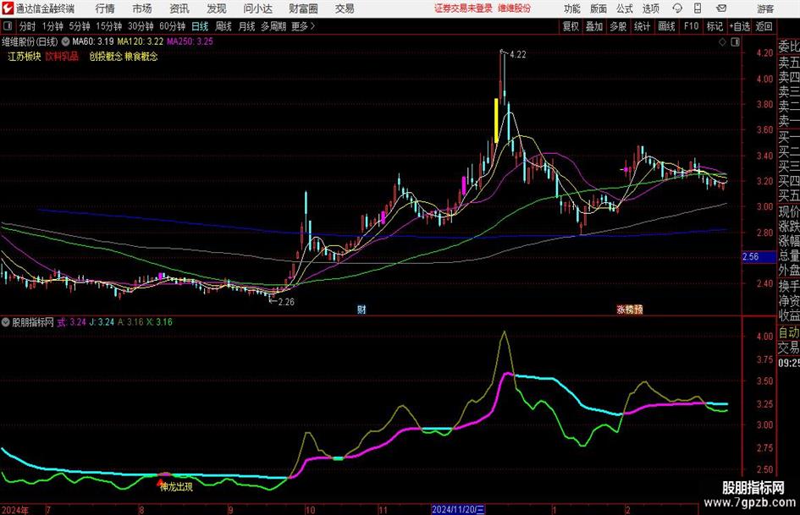Viewport: 800px width, 515px height.
Task: Select the 日线 daily chart tab
Action: click(200, 26)
